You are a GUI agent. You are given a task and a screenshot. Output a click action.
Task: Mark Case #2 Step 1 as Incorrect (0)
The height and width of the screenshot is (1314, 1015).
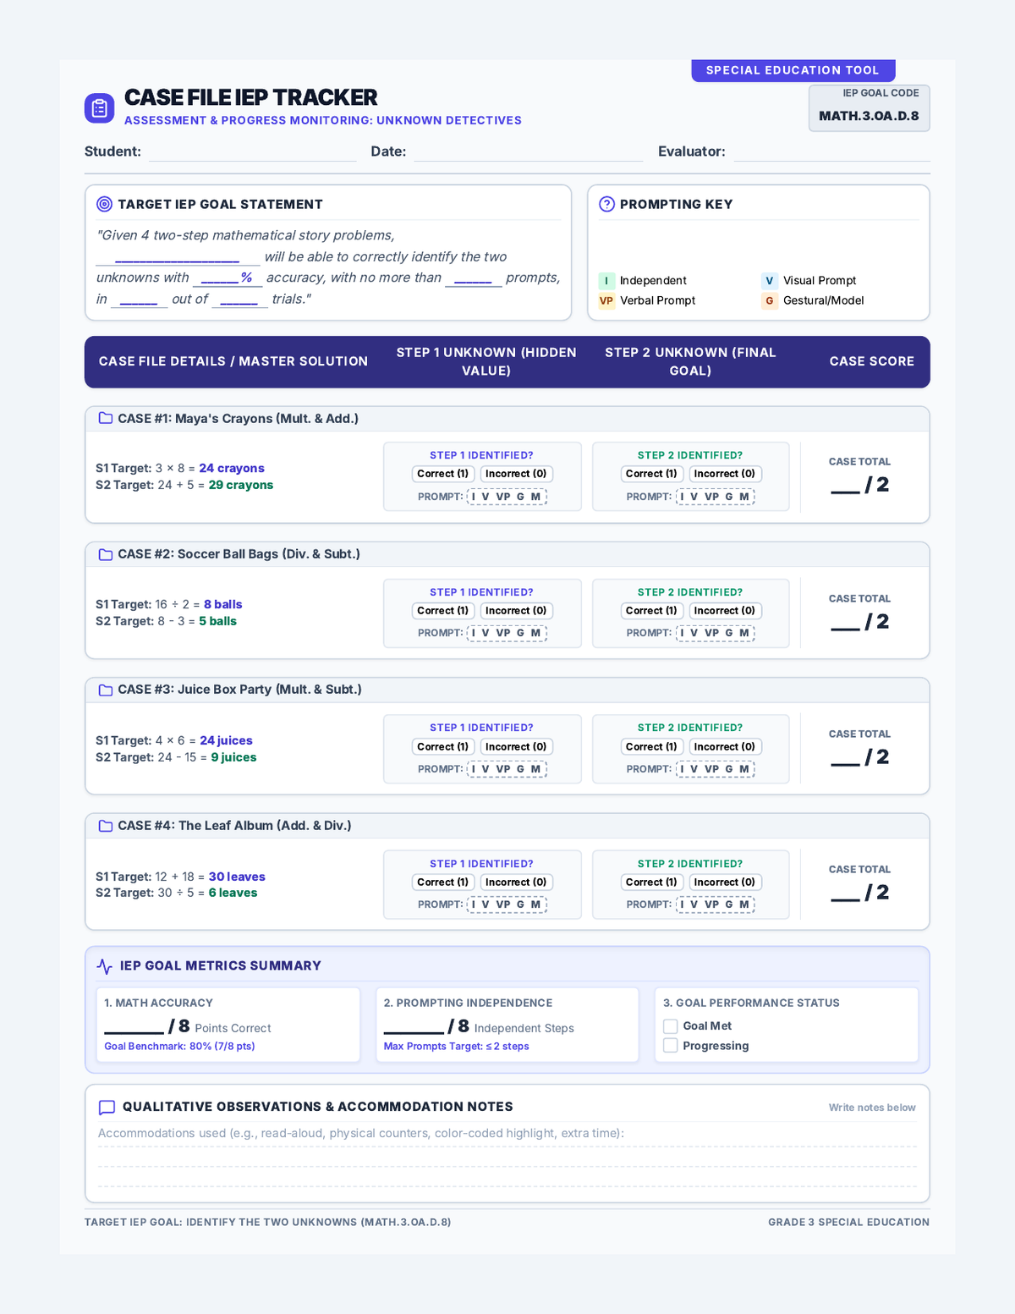[x=516, y=611]
